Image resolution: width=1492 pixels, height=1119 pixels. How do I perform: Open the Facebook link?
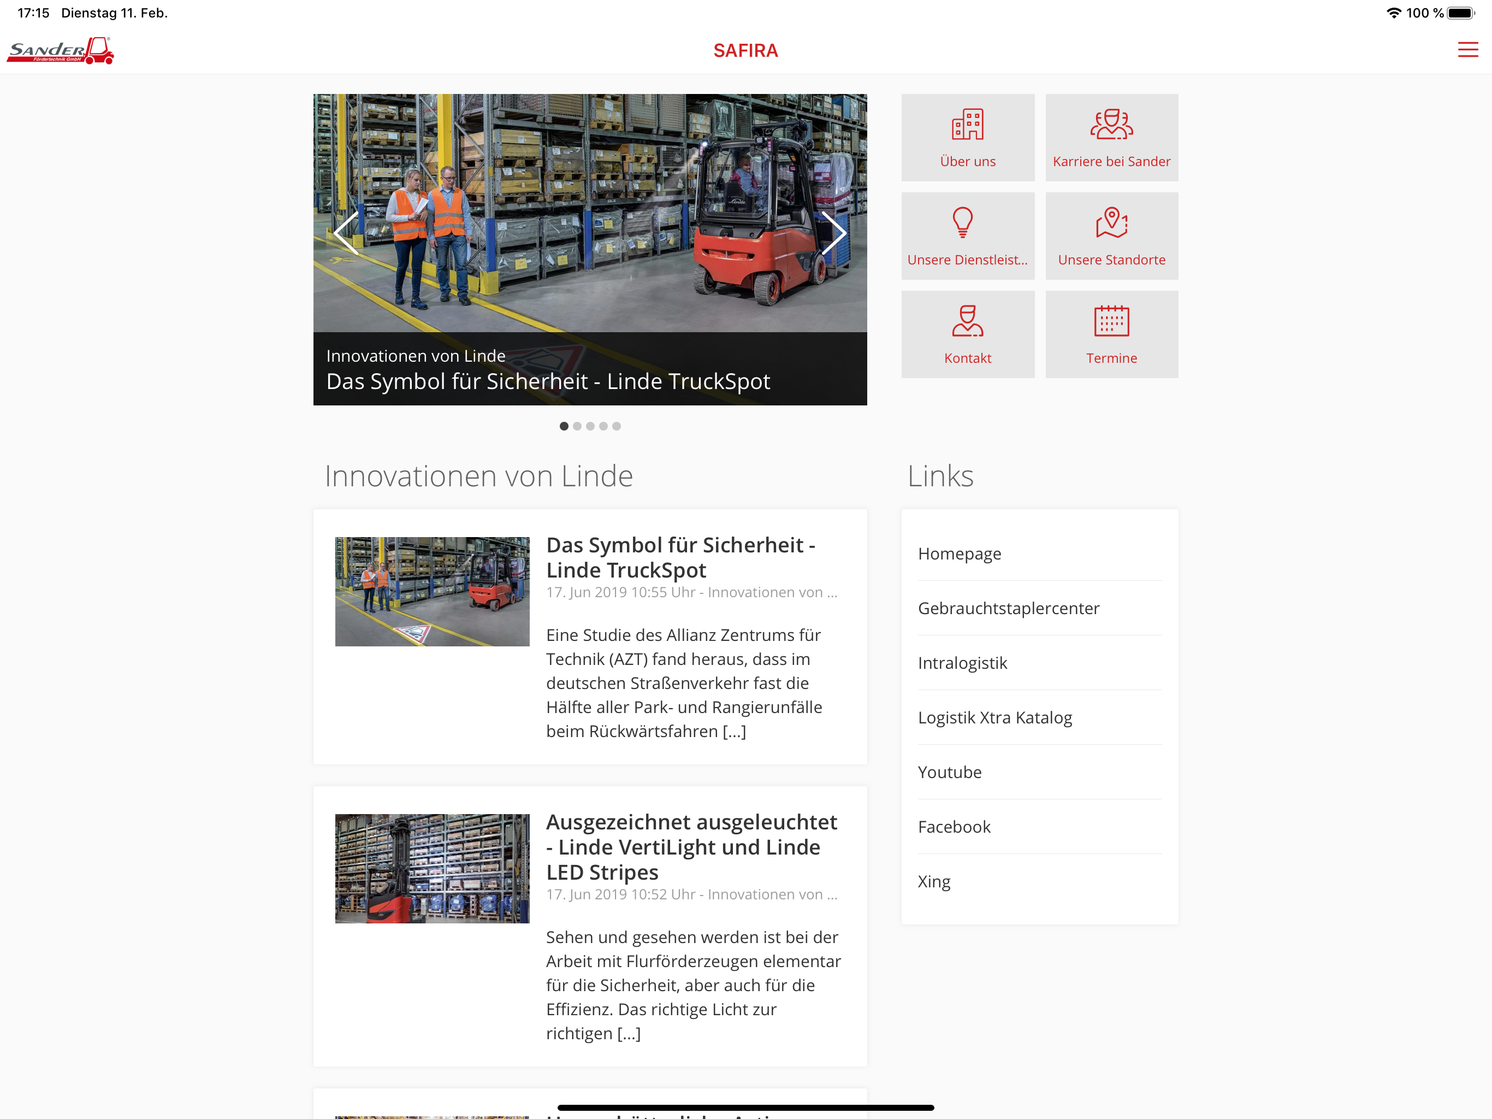coord(1039,827)
